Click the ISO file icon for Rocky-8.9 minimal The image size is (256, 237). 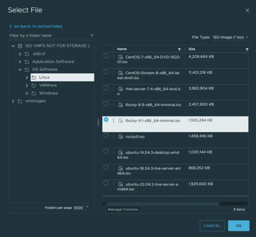121,105
